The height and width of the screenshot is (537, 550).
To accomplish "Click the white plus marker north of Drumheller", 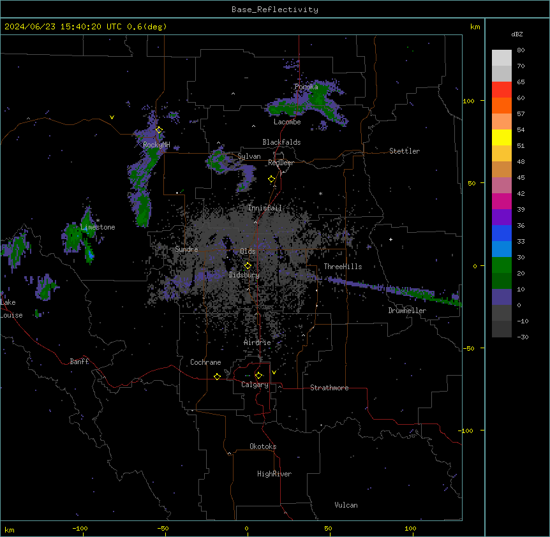I will click(390, 239).
